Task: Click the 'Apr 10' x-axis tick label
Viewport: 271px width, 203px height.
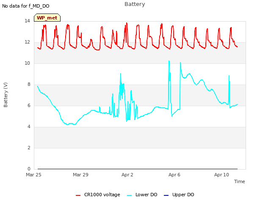Action: click(x=221, y=175)
